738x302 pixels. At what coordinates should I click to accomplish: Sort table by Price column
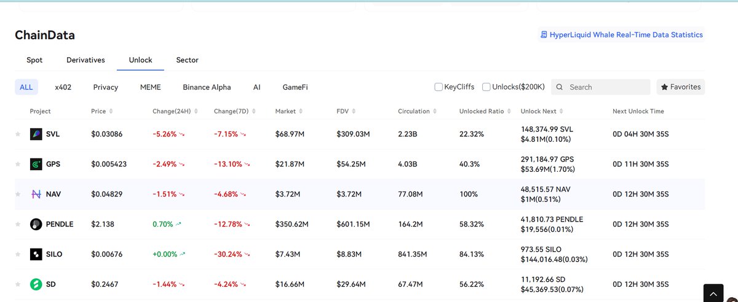click(x=111, y=112)
